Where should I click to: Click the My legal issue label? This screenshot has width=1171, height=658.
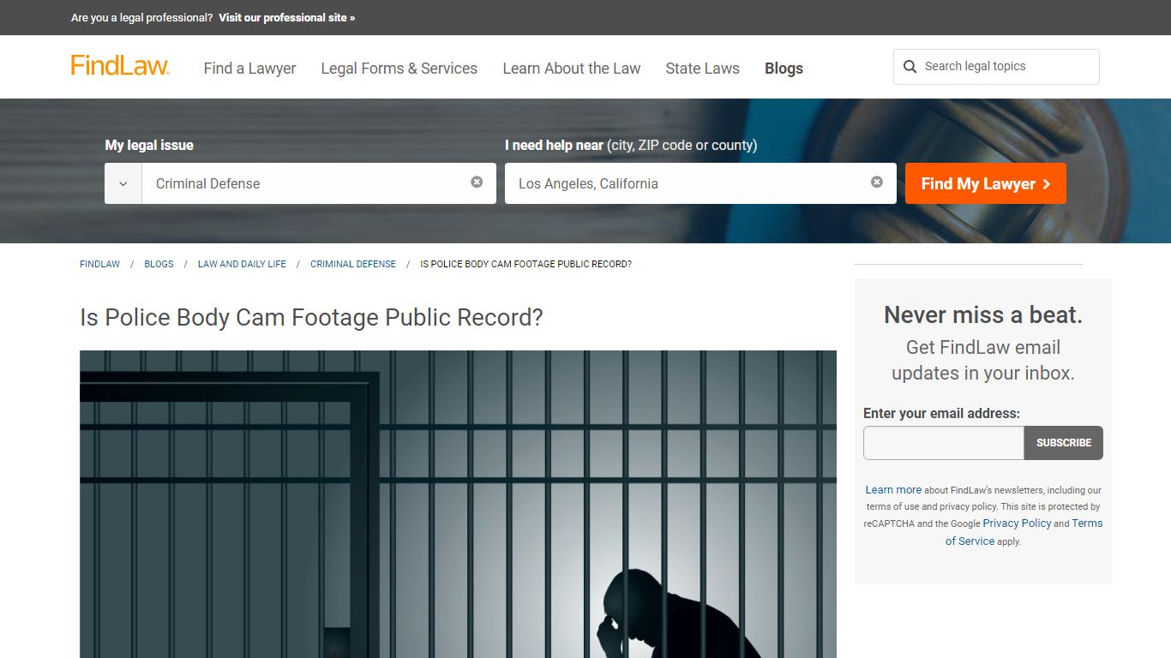point(149,145)
